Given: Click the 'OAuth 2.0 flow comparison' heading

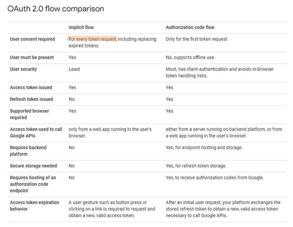Looking at the screenshot, I should (x=56, y=9).
